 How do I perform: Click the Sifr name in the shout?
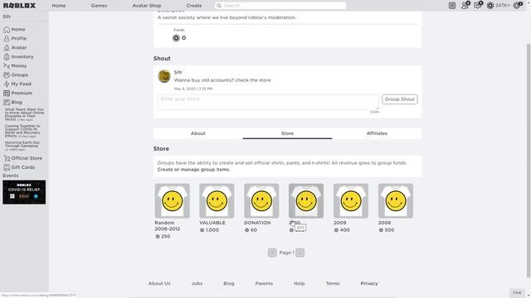[x=178, y=72]
